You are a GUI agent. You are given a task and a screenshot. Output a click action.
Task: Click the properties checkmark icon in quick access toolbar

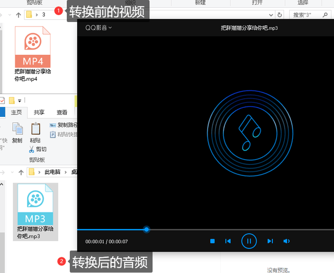(2, 100)
